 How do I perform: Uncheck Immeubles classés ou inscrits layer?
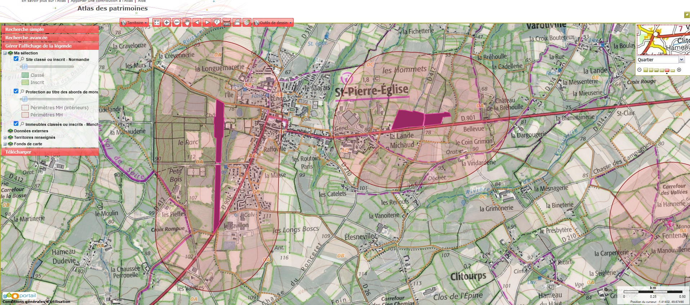[16, 124]
